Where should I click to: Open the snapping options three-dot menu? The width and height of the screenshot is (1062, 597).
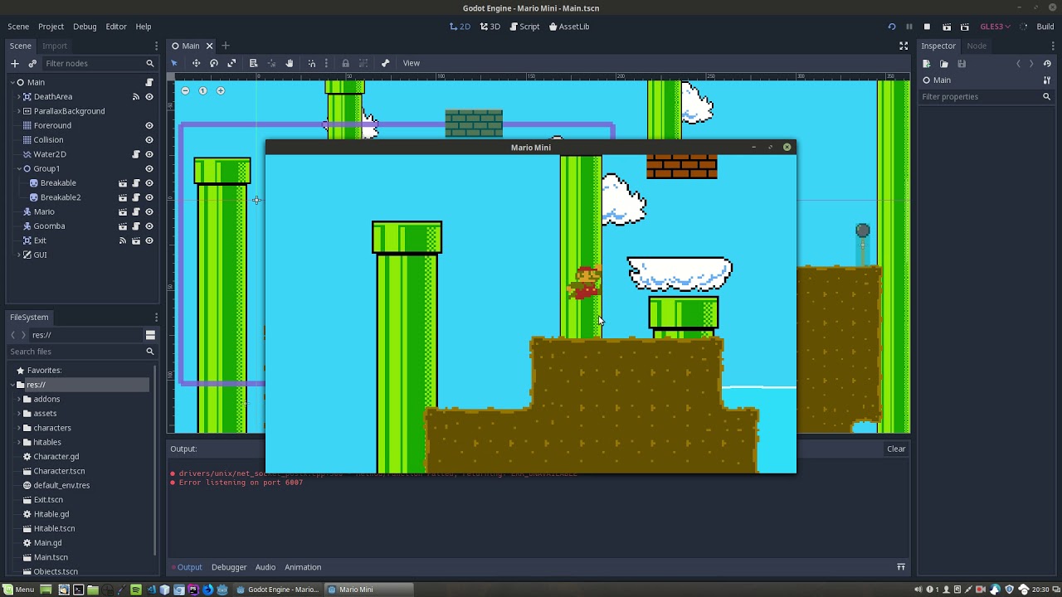coord(326,63)
